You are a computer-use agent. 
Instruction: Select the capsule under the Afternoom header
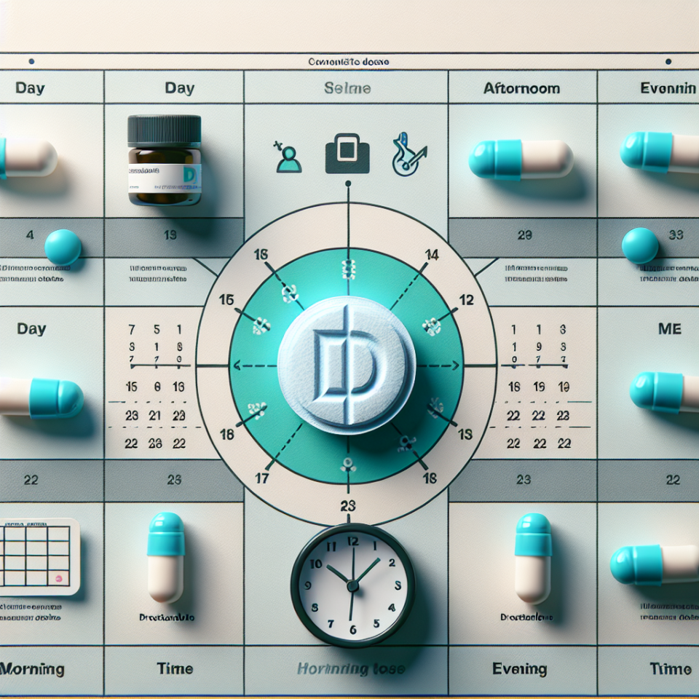coord(521,159)
